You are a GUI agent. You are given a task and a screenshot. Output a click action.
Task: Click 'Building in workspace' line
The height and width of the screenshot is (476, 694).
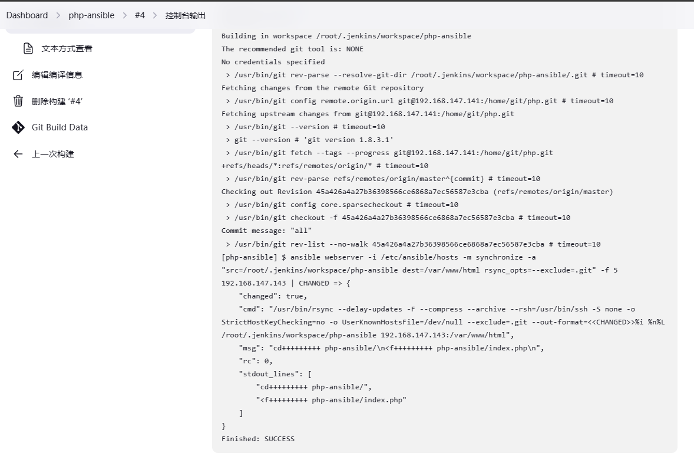pyautogui.click(x=346, y=36)
